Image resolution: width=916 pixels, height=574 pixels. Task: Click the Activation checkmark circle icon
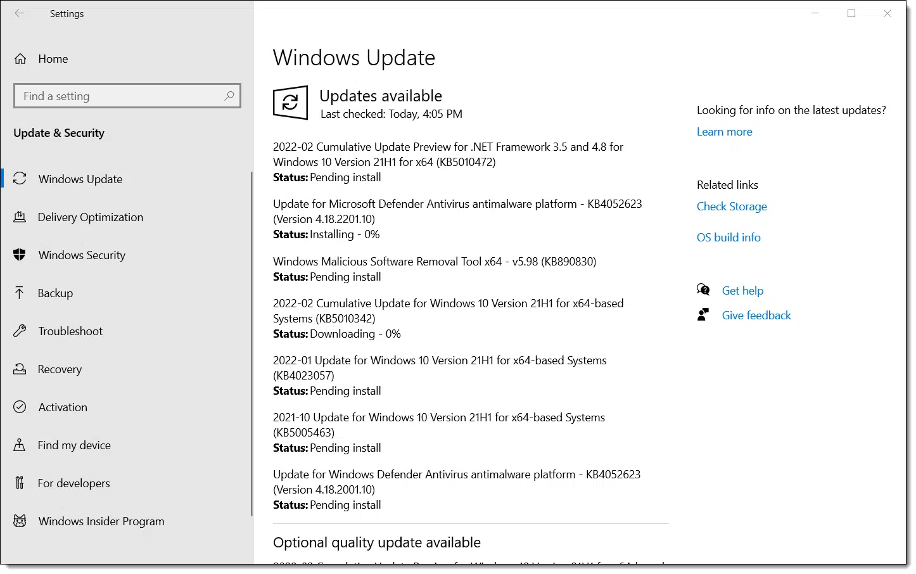coord(20,407)
